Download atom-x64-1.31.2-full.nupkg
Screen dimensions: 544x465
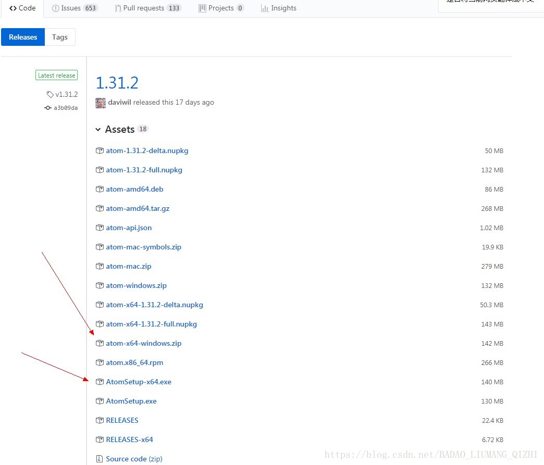coord(151,324)
